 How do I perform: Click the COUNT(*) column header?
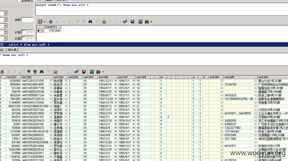(52, 27)
